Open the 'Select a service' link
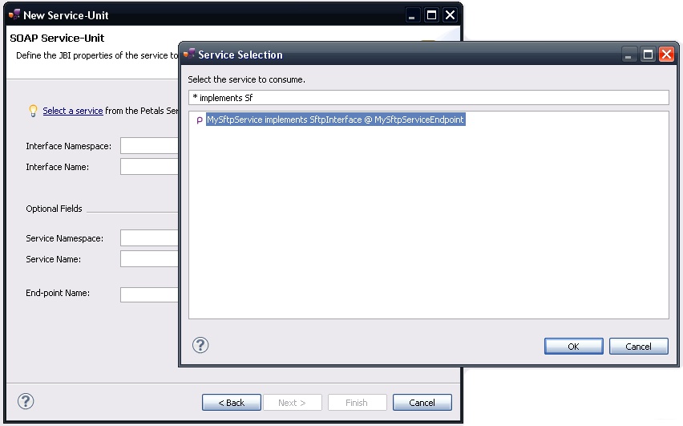 [73, 111]
